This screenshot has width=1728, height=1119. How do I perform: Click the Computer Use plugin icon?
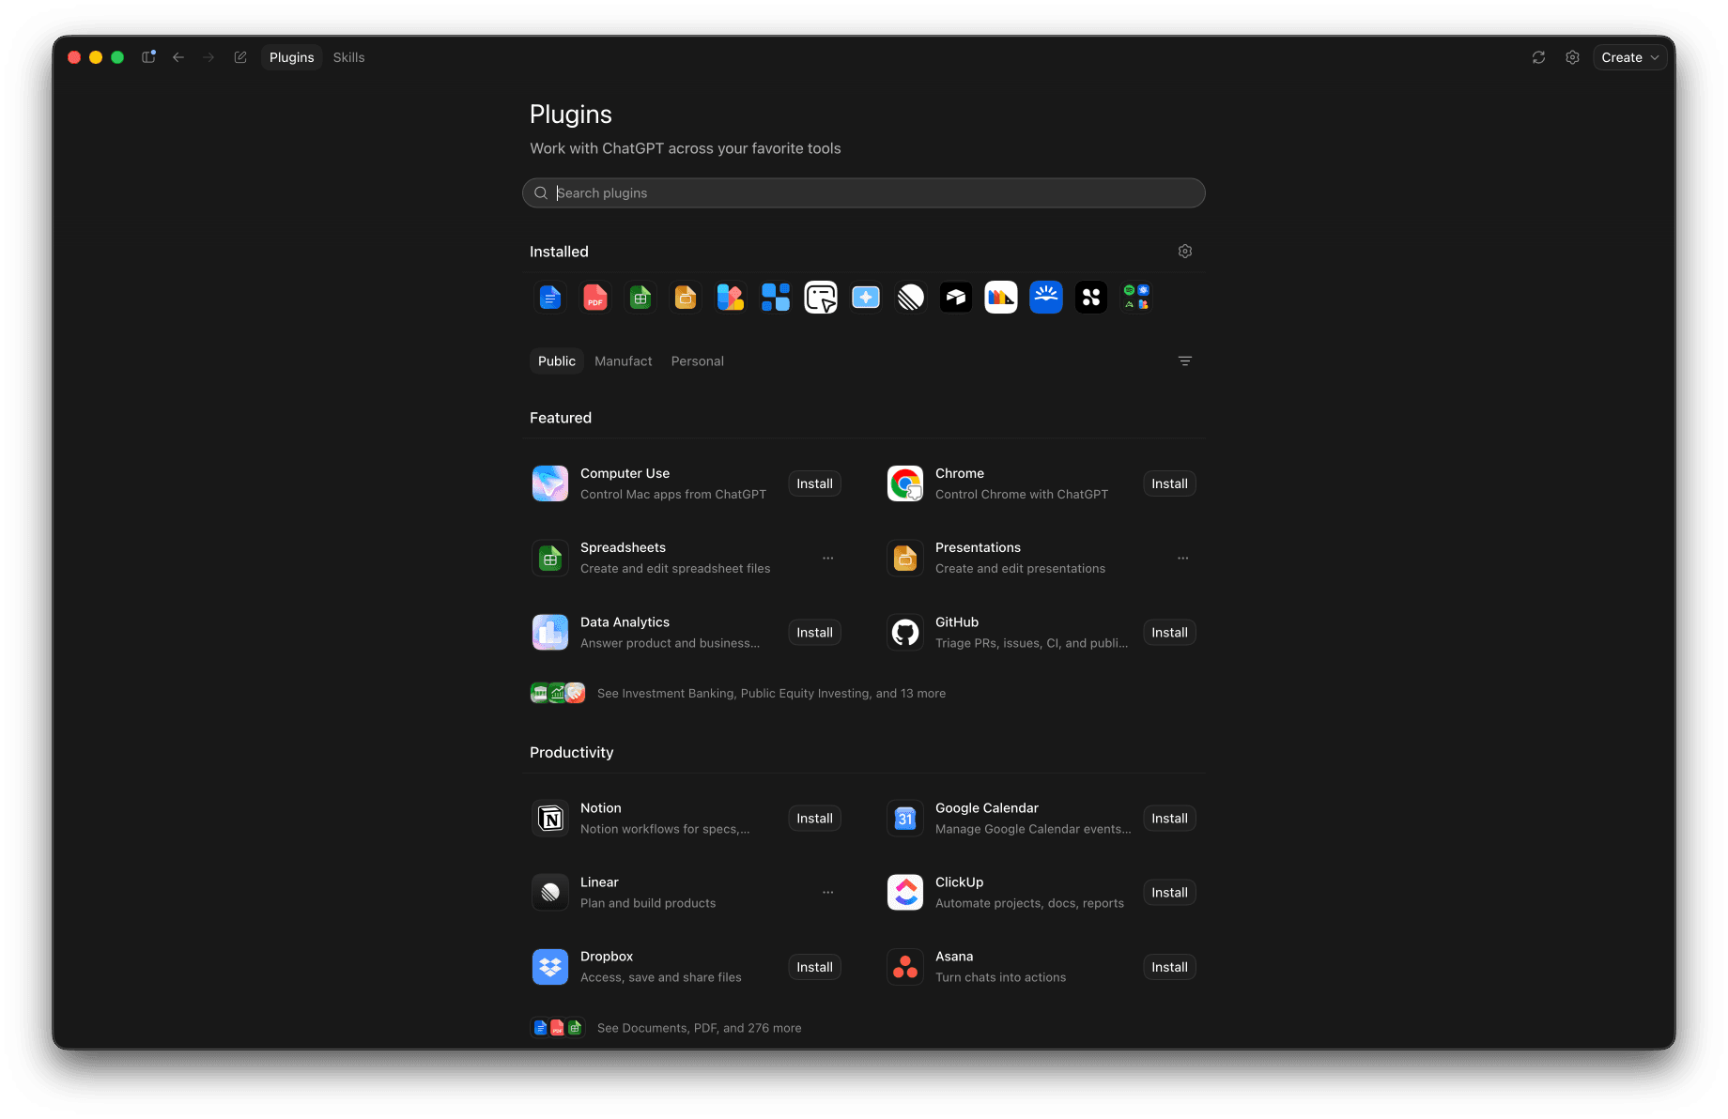[x=550, y=483]
